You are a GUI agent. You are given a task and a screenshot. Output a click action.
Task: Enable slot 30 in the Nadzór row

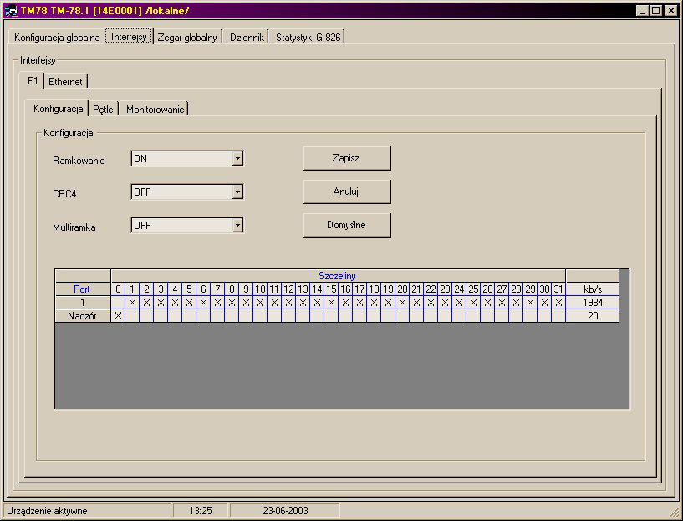tap(544, 316)
